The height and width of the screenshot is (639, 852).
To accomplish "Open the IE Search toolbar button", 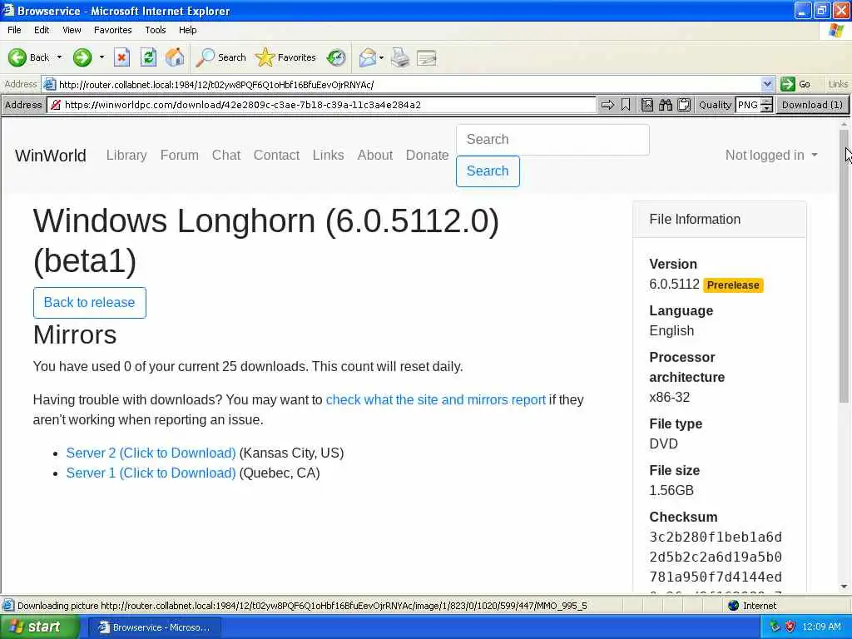I will 220,57.
